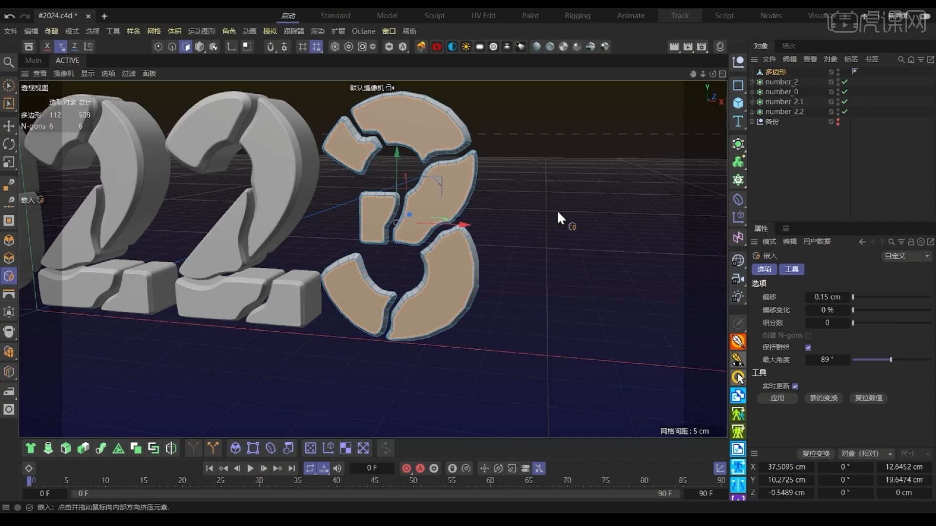Toggle X axis lock
The image size is (936, 526).
(x=47, y=46)
